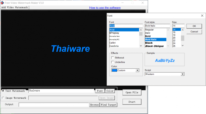Select size 20 in the size list
Image resolution: width=206 pixels, height=114 pixels.
coord(177,38)
